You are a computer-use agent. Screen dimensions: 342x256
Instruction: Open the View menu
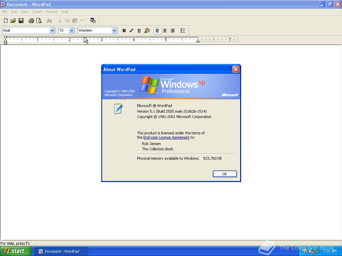click(25, 12)
